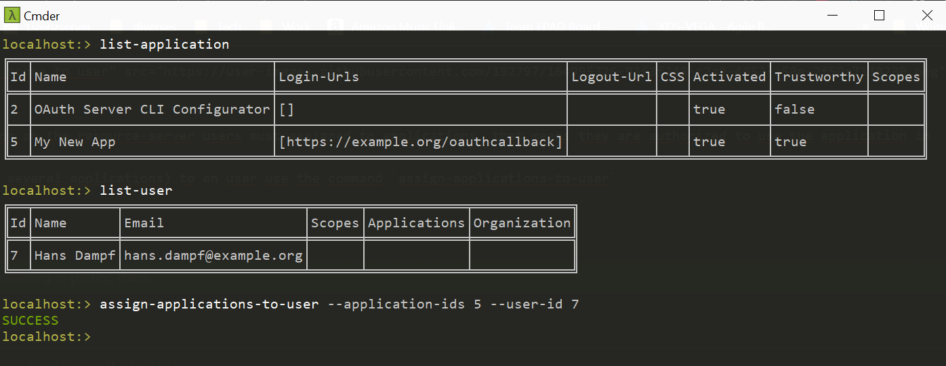Click the list-user command text

point(136,191)
